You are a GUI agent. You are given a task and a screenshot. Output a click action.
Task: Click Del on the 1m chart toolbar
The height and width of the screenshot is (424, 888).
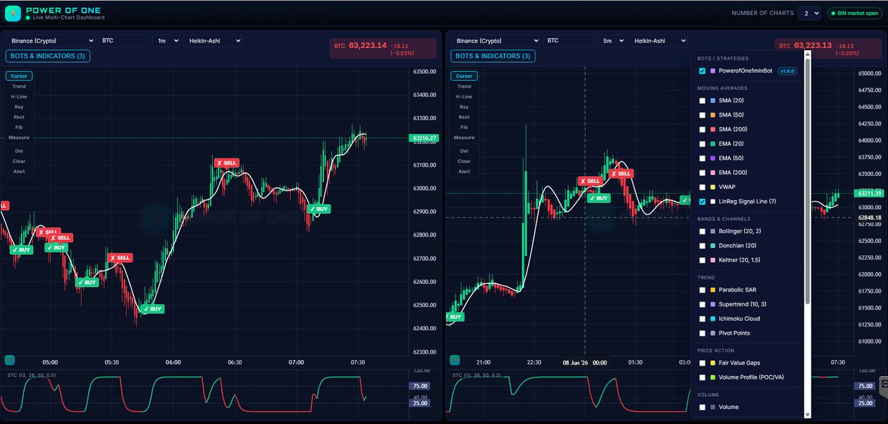point(20,151)
